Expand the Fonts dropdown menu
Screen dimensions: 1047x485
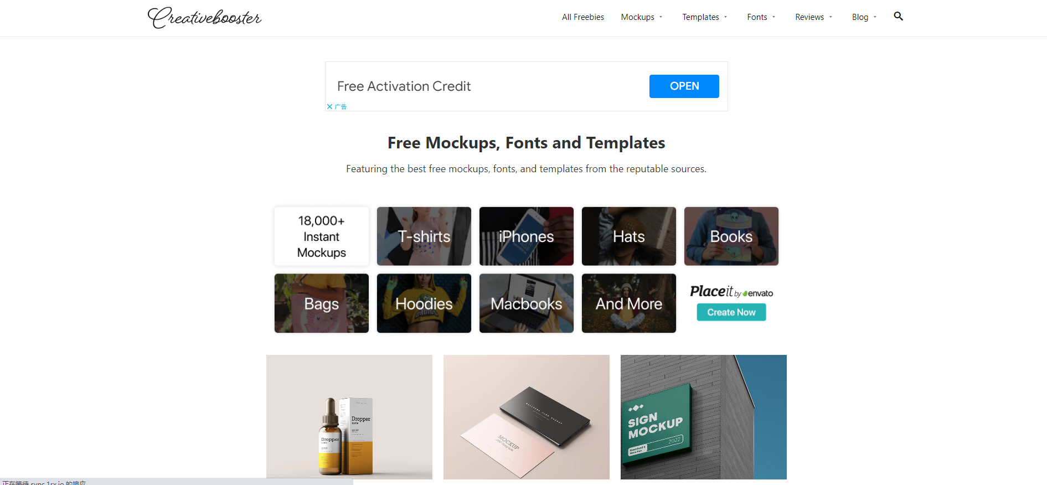[761, 17]
